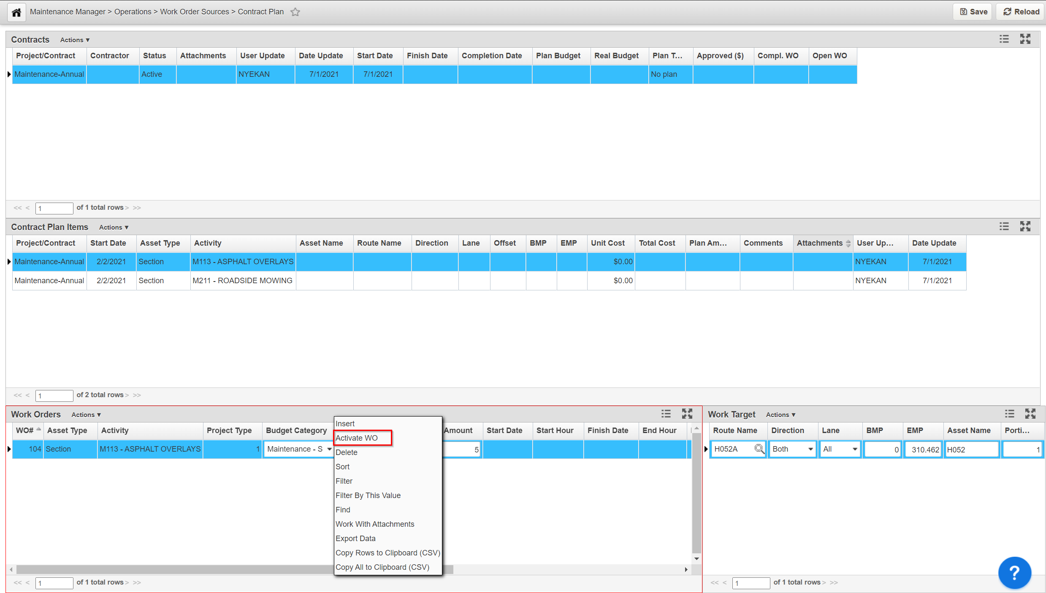Select Activate WO from context menu

point(357,438)
